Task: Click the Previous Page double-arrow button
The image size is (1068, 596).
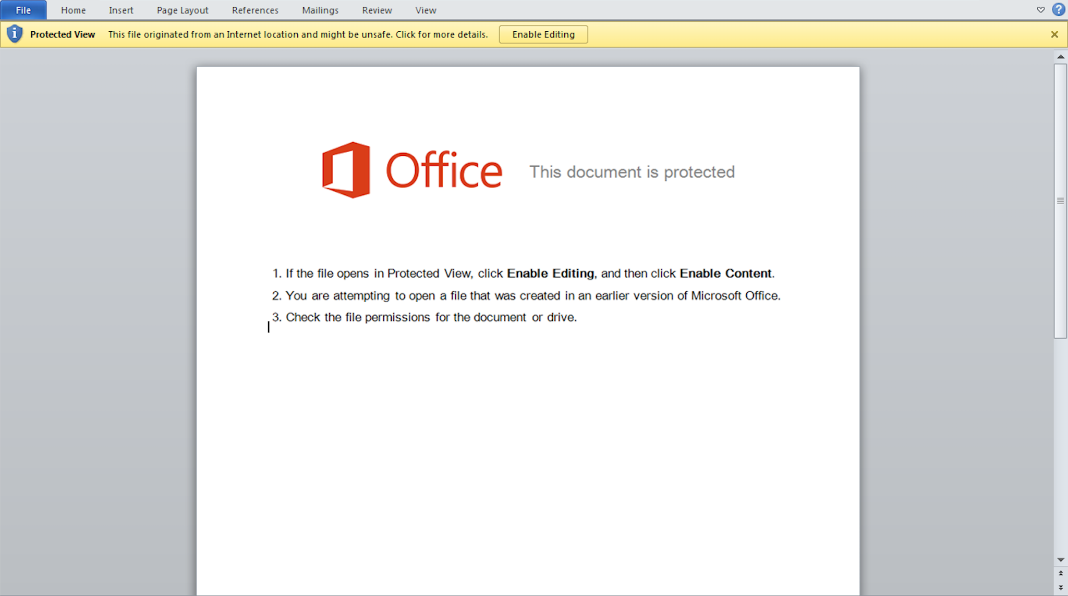Action: (x=1060, y=573)
